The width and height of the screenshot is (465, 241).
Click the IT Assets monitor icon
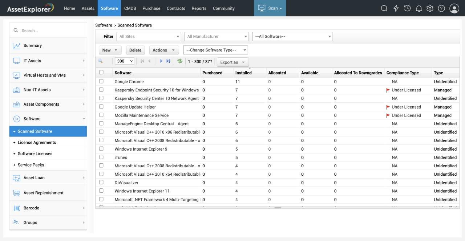point(17,61)
